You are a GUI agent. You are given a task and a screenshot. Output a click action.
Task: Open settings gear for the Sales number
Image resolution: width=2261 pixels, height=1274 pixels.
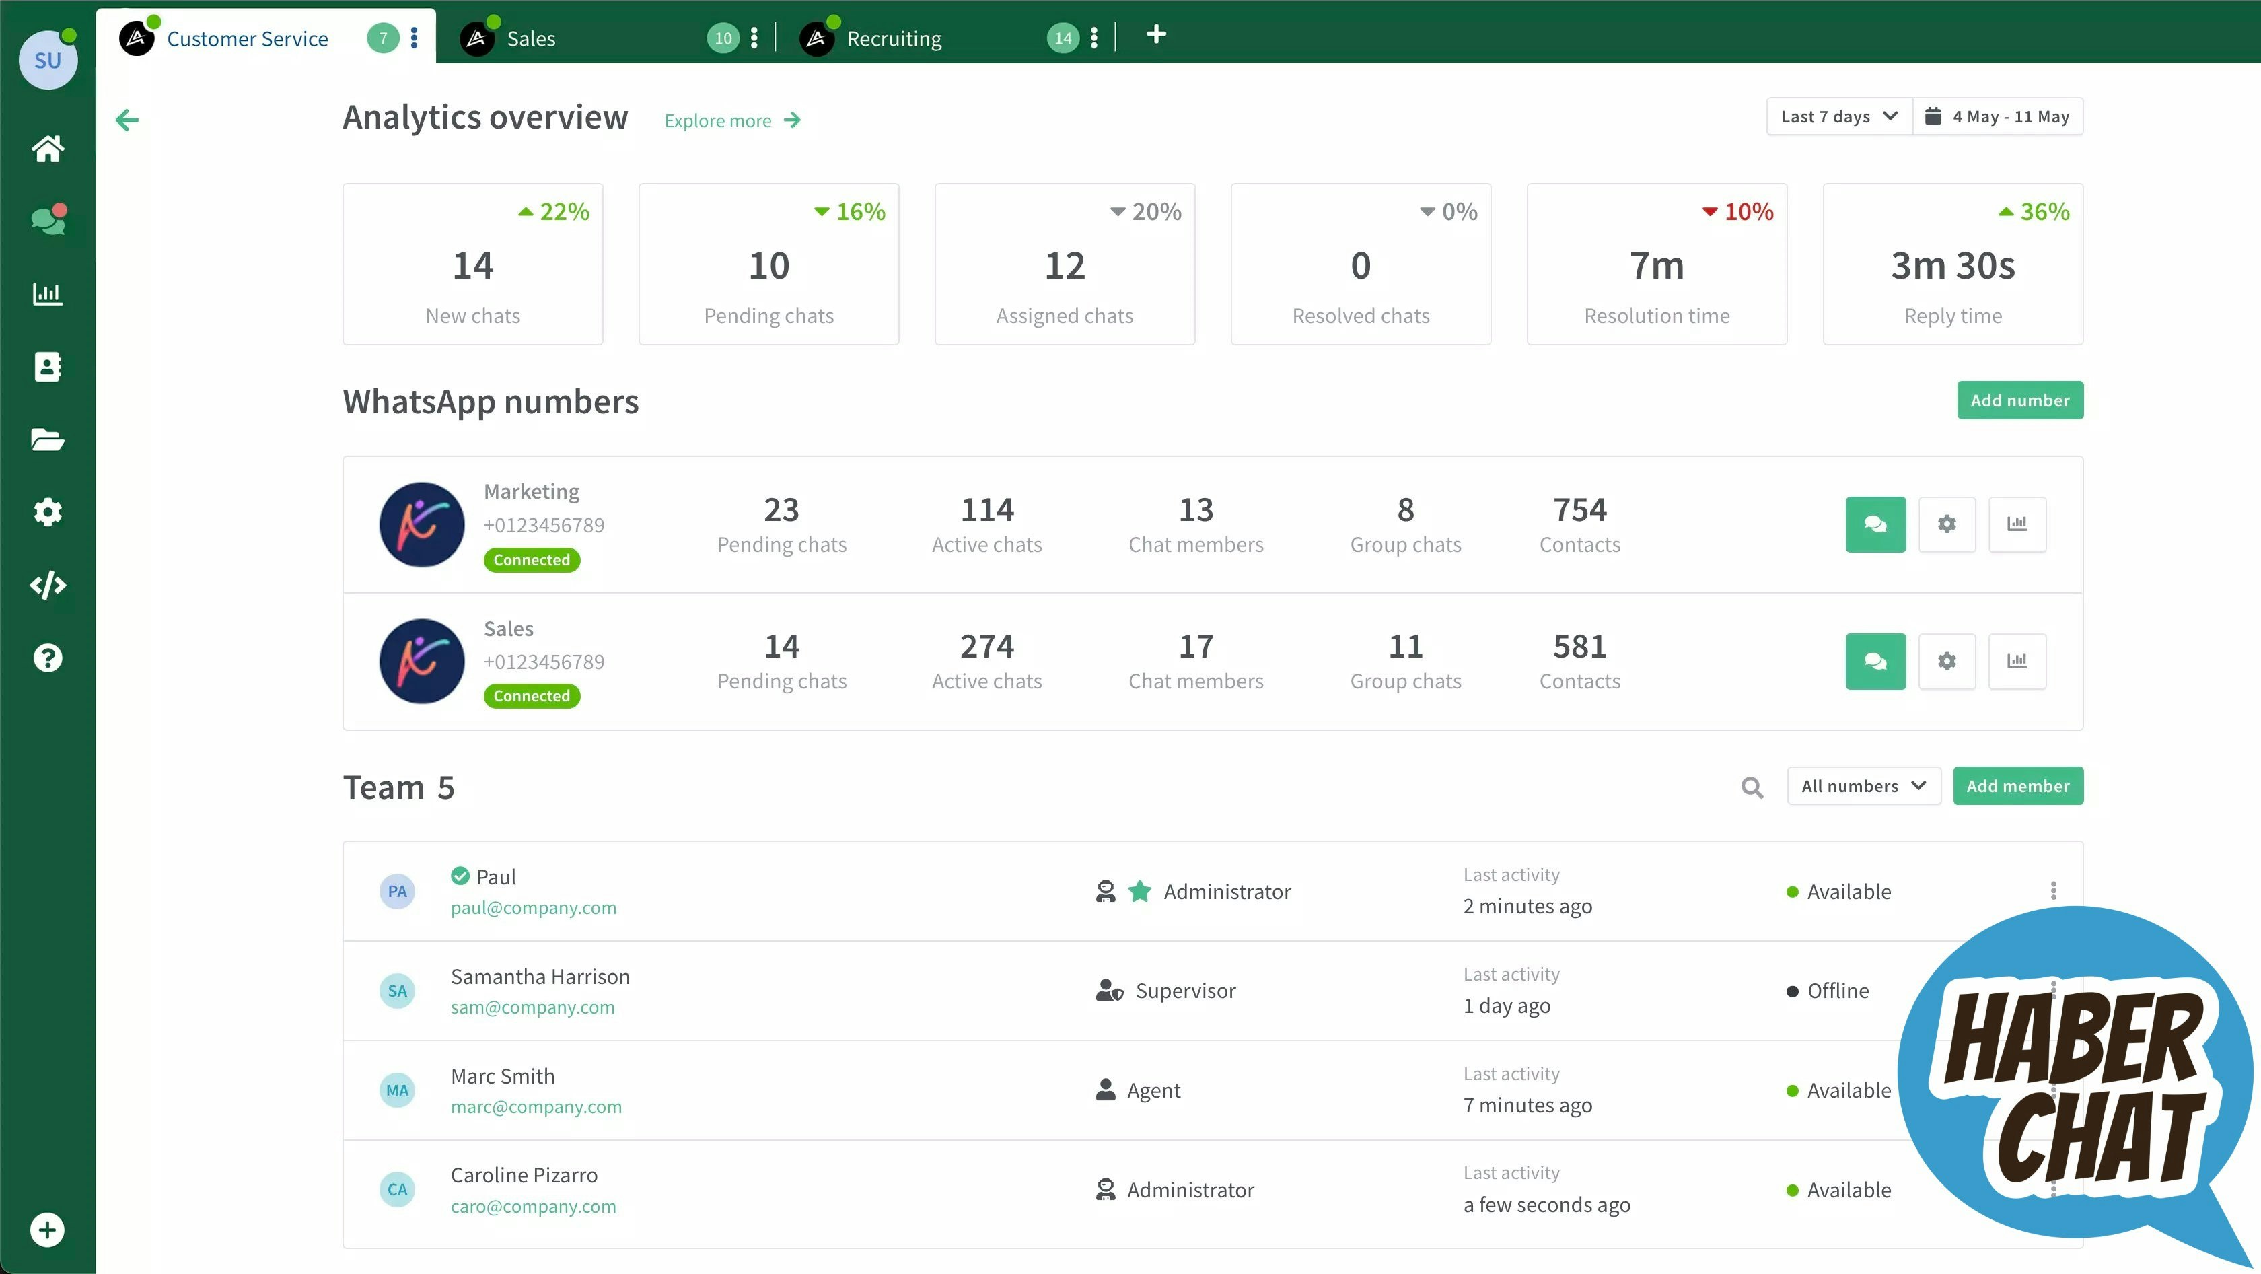pos(1946,661)
